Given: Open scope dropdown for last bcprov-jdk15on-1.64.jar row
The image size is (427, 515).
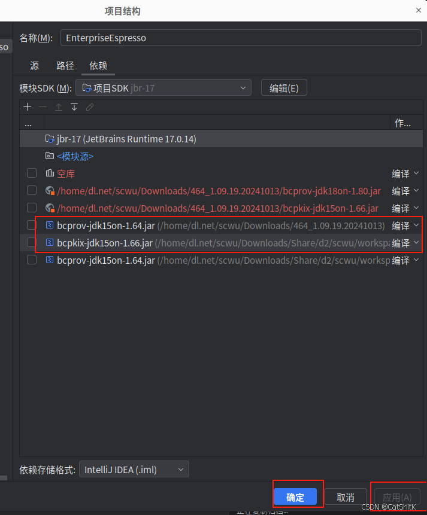Looking at the screenshot, I should point(405,260).
